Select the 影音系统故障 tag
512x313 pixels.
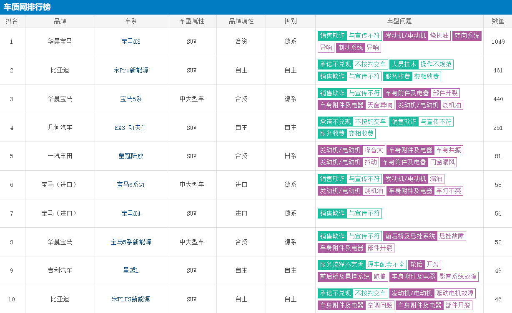click(x=457, y=277)
